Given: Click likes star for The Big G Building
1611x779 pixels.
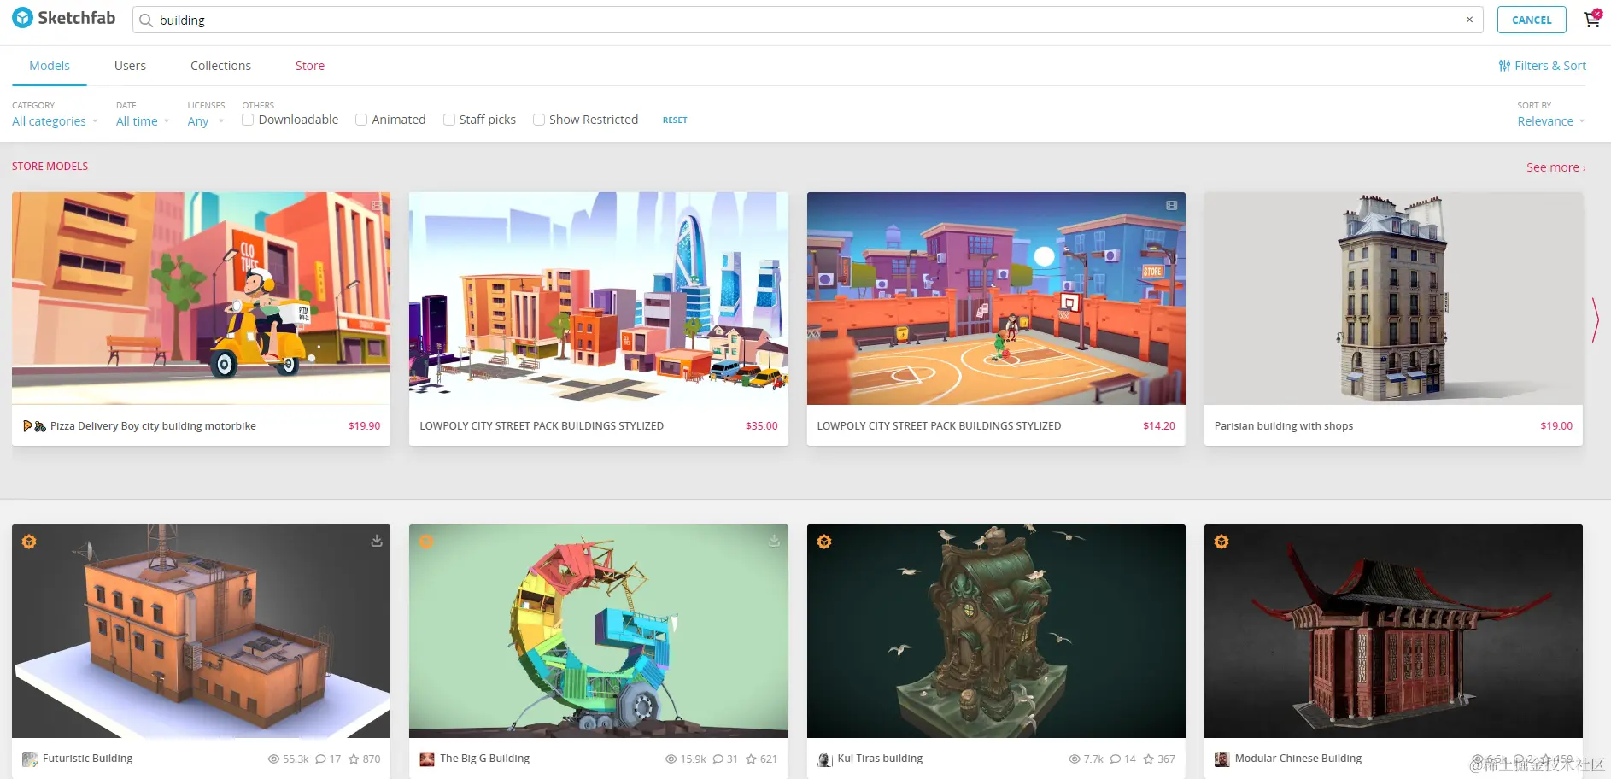Looking at the screenshot, I should pyautogui.click(x=751, y=758).
